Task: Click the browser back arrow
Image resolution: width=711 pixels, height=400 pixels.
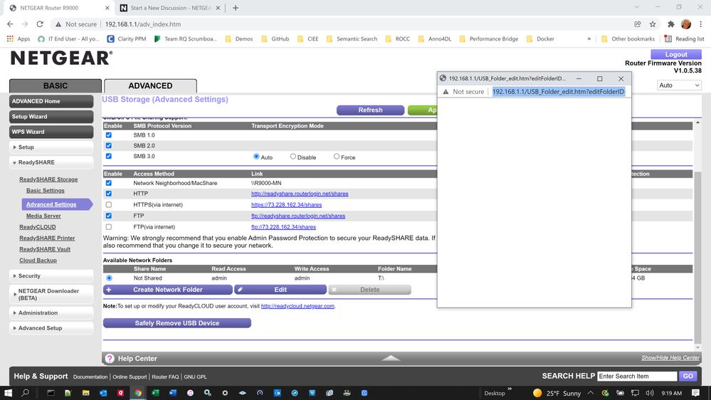Action: tap(10, 23)
